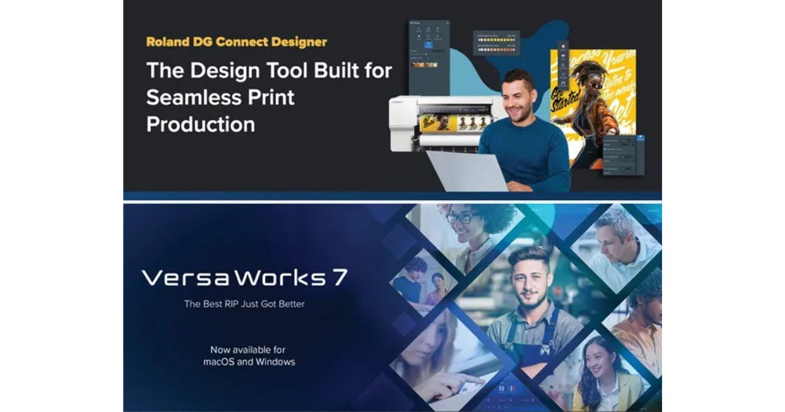Click the bottom icon of the poster sidebar toolbar

[x=563, y=82]
